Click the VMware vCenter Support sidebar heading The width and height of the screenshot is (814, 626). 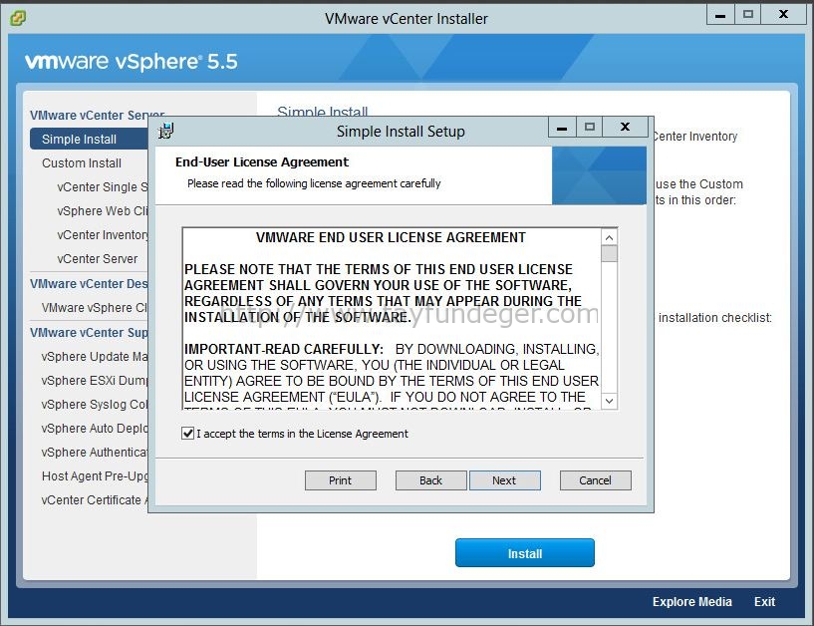click(89, 333)
